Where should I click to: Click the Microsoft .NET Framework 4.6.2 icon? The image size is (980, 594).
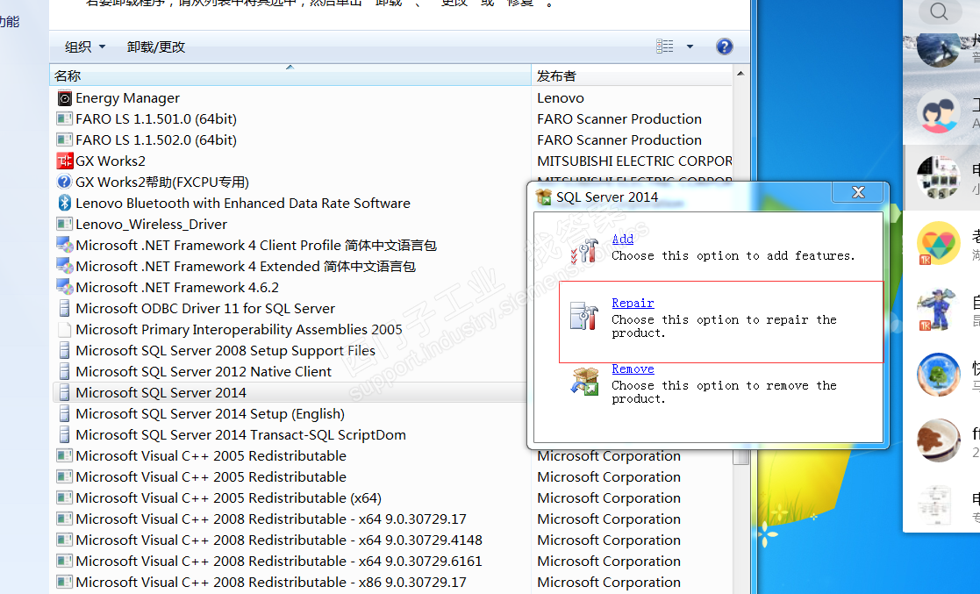point(64,287)
